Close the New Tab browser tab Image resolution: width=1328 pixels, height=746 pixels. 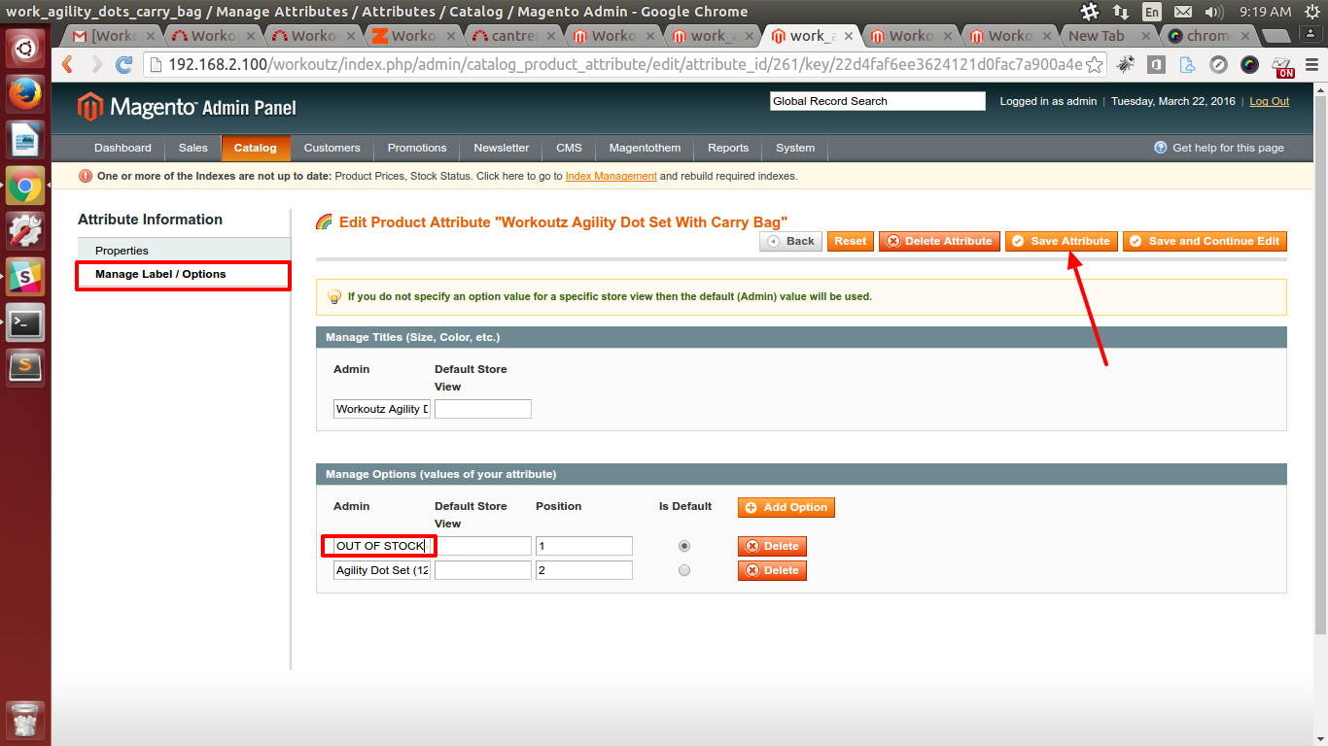[1145, 36]
